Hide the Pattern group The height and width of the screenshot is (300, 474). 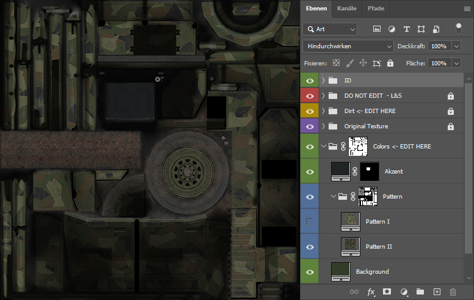[x=310, y=197]
